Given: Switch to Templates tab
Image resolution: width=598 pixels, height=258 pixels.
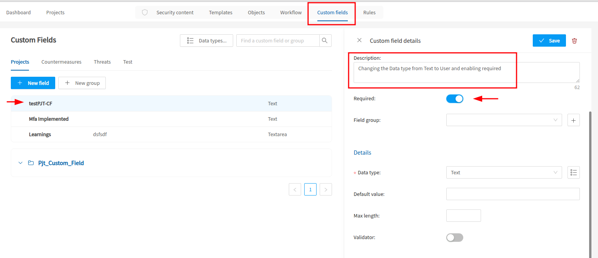Looking at the screenshot, I should coord(221,12).
